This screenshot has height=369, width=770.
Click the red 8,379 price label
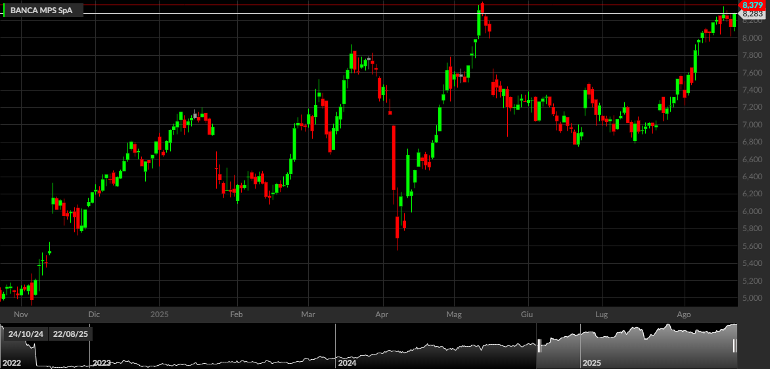(x=752, y=5)
